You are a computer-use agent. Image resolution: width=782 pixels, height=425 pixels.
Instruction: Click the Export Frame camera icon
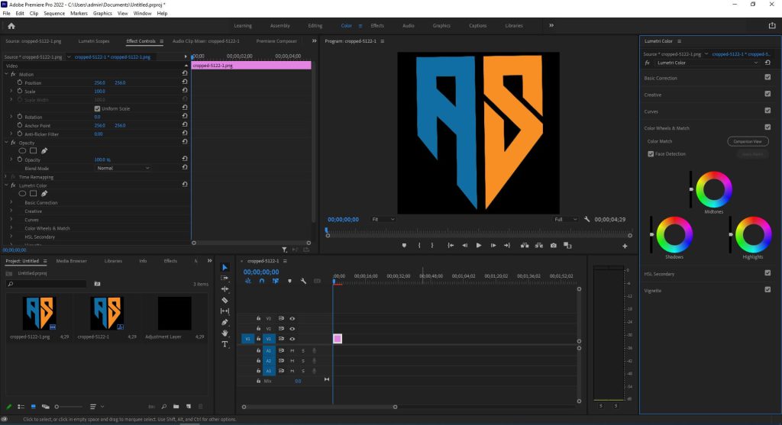553,246
